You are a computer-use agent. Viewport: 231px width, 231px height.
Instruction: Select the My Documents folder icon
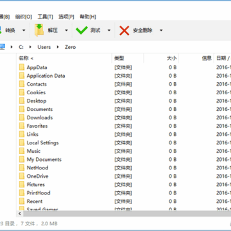[x=22, y=159]
